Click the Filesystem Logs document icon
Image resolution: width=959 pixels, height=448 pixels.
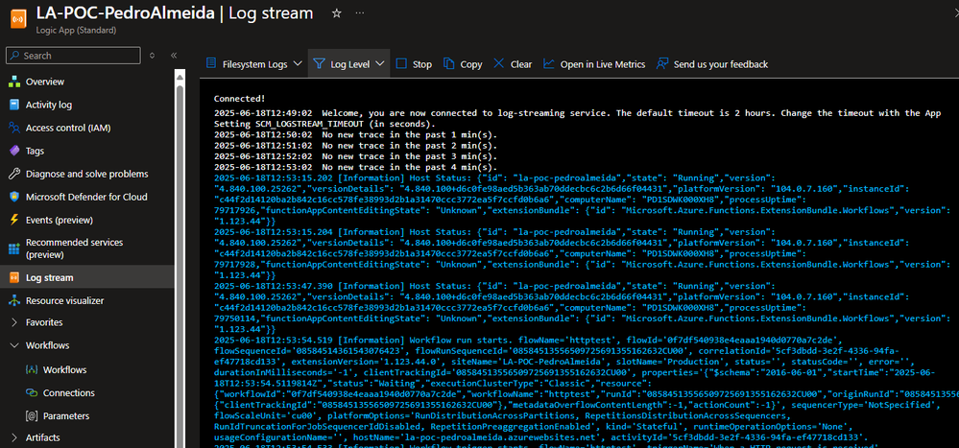pos(211,63)
